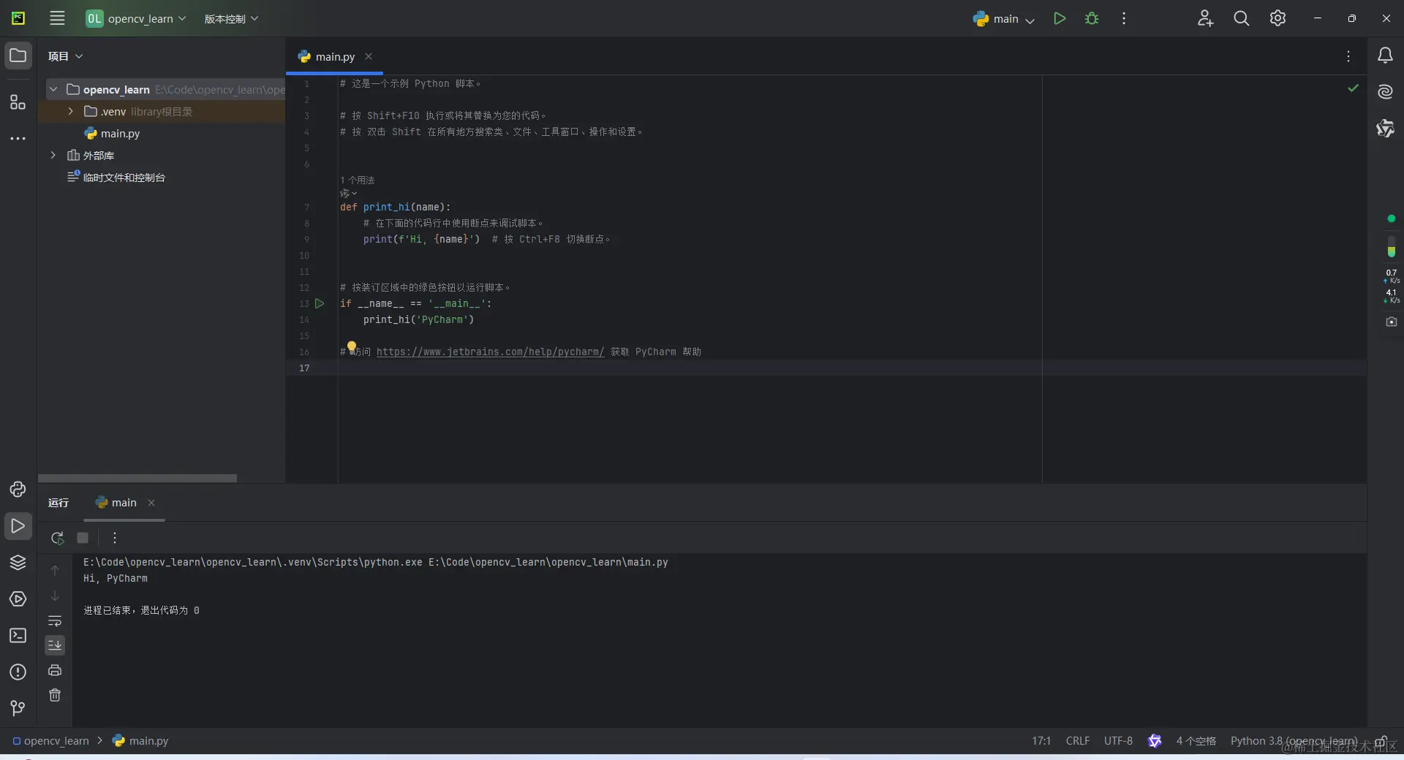Open Tongyi Lingma panel from right sidebar

click(x=1385, y=129)
